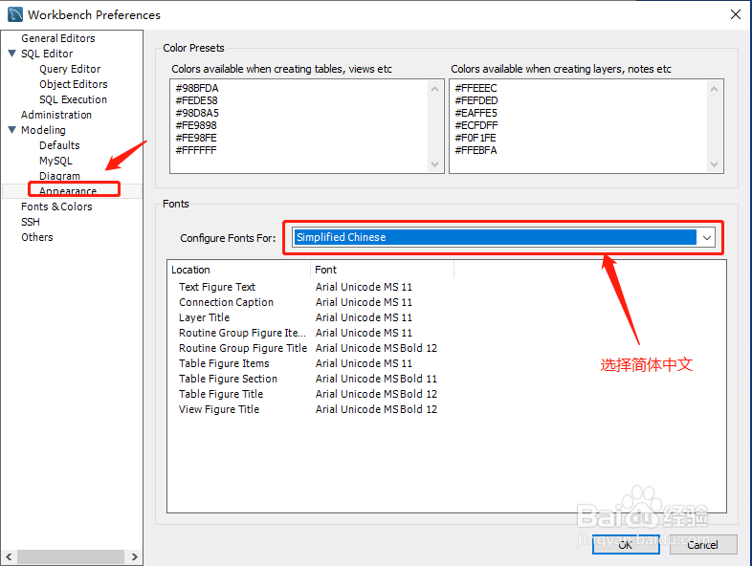Select Connection Caption row
The image size is (752, 566).
226,302
